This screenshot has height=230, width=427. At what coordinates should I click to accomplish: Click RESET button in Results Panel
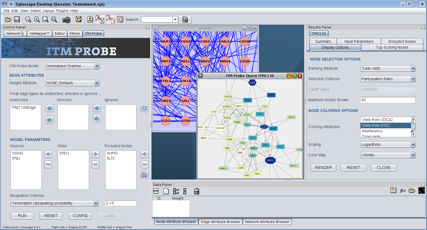tap(354, 168)
